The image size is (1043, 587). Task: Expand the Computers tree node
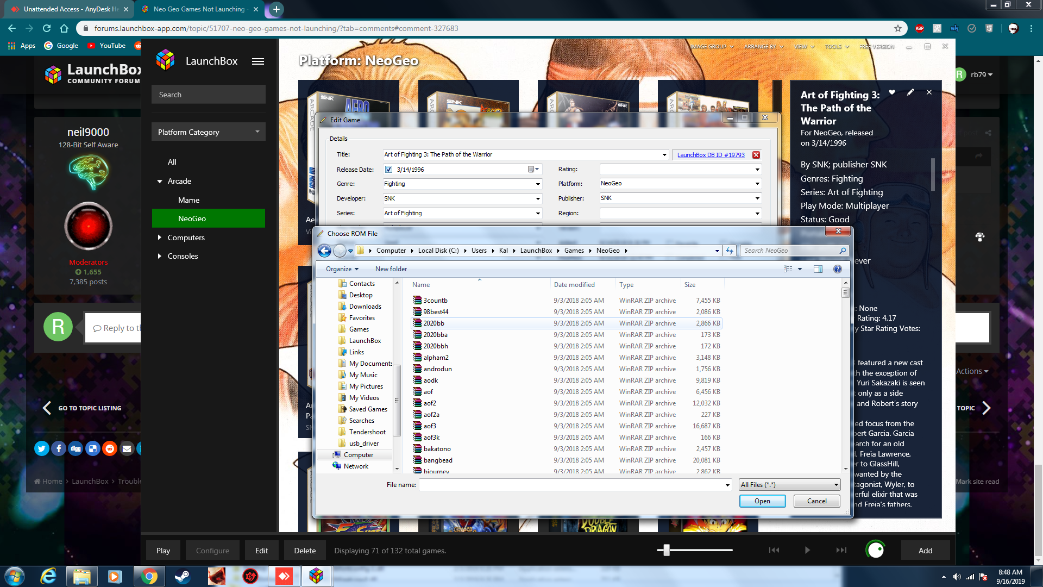[160, 238]
